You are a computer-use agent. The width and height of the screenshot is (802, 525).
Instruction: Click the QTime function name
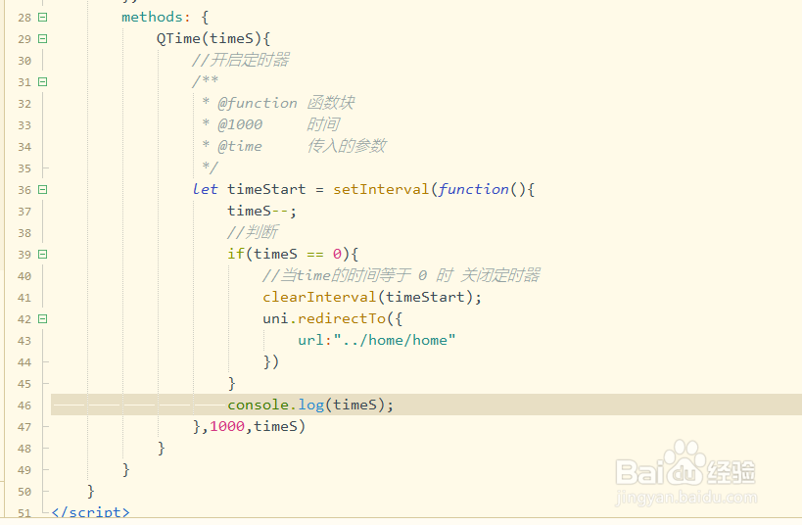tap(178, 38)
